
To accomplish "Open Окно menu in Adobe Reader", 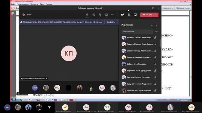I will [42, 4].
